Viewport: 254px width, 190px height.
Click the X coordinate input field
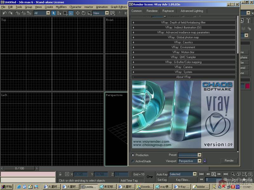click(x=81, y=174)
